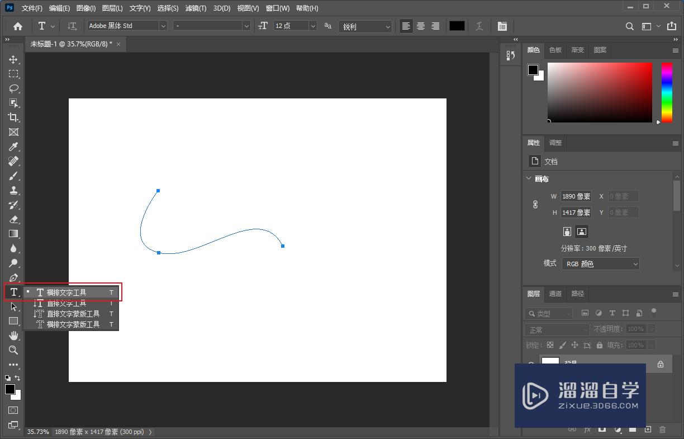The width and height of the screenshot is (684, 439).
Task: Open the font size dropdown 12 点
Action: coord(295,26)
